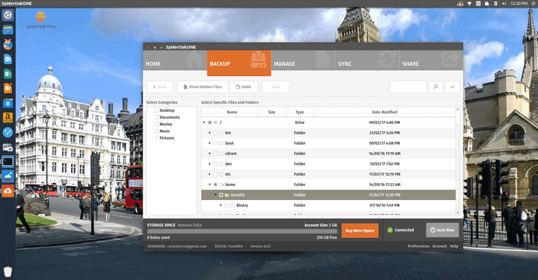
Task: Click the share arrow icon on SHARE tab
Action: pyautogui.click(x=451, y=59)
